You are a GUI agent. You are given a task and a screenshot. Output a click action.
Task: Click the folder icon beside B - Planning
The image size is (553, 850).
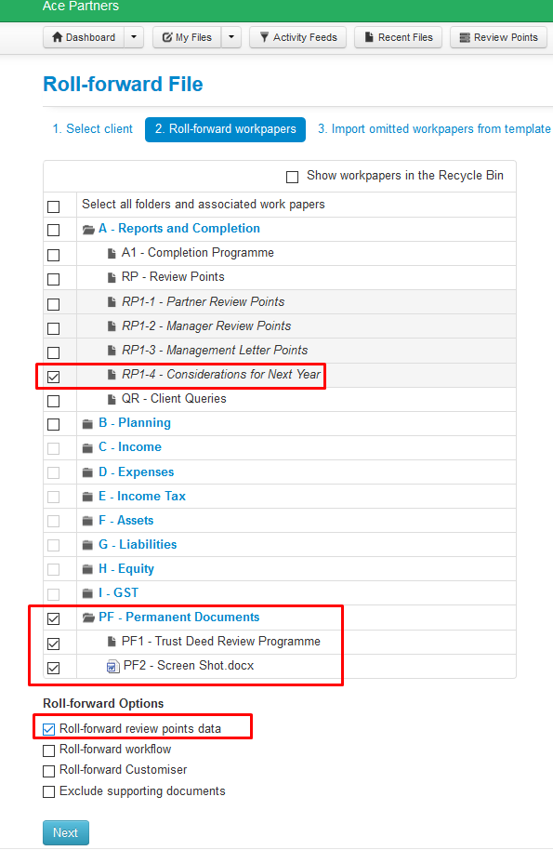click(87, 423)
